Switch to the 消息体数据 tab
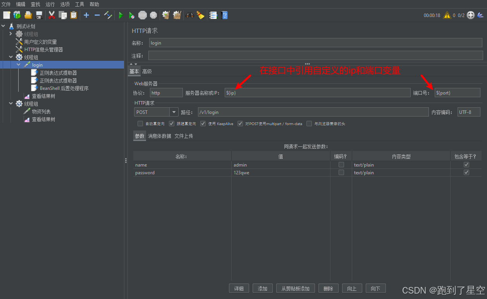The height and width of the screenshot is (299, 487). tap(160, 136)
